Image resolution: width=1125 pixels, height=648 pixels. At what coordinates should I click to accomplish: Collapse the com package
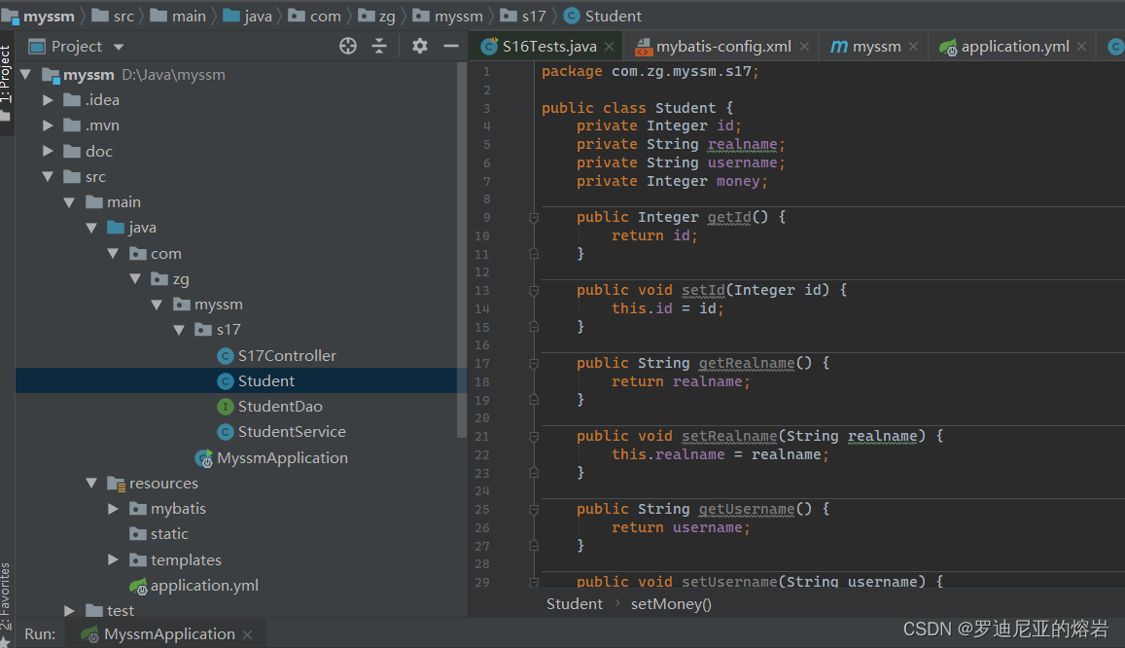(114, 253)
